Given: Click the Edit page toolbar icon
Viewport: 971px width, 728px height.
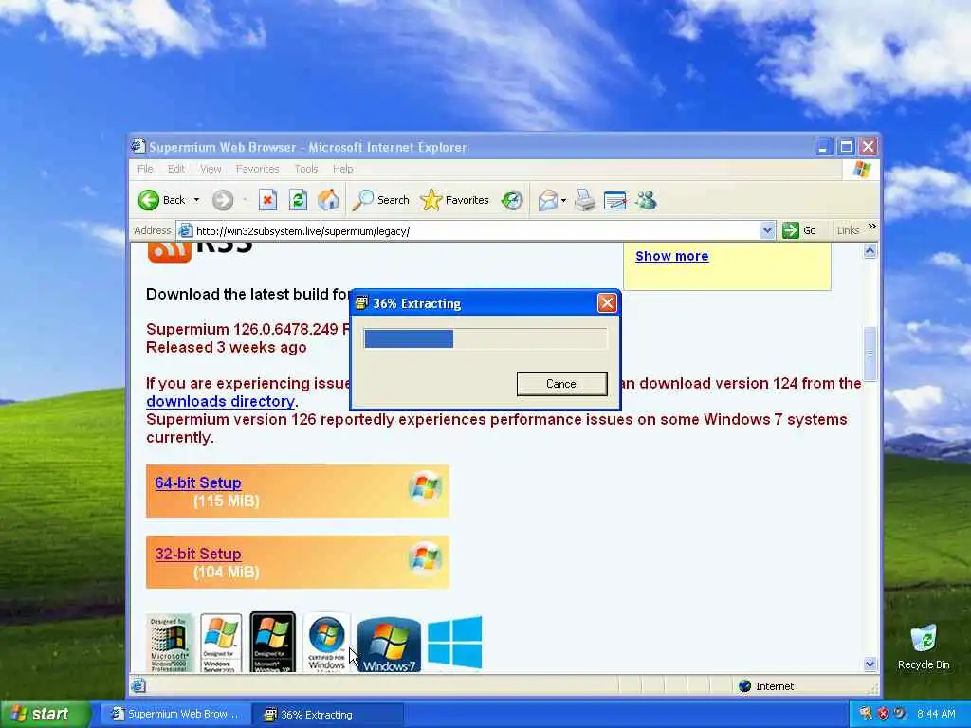Looking at the screenshot, I should 614,200.
